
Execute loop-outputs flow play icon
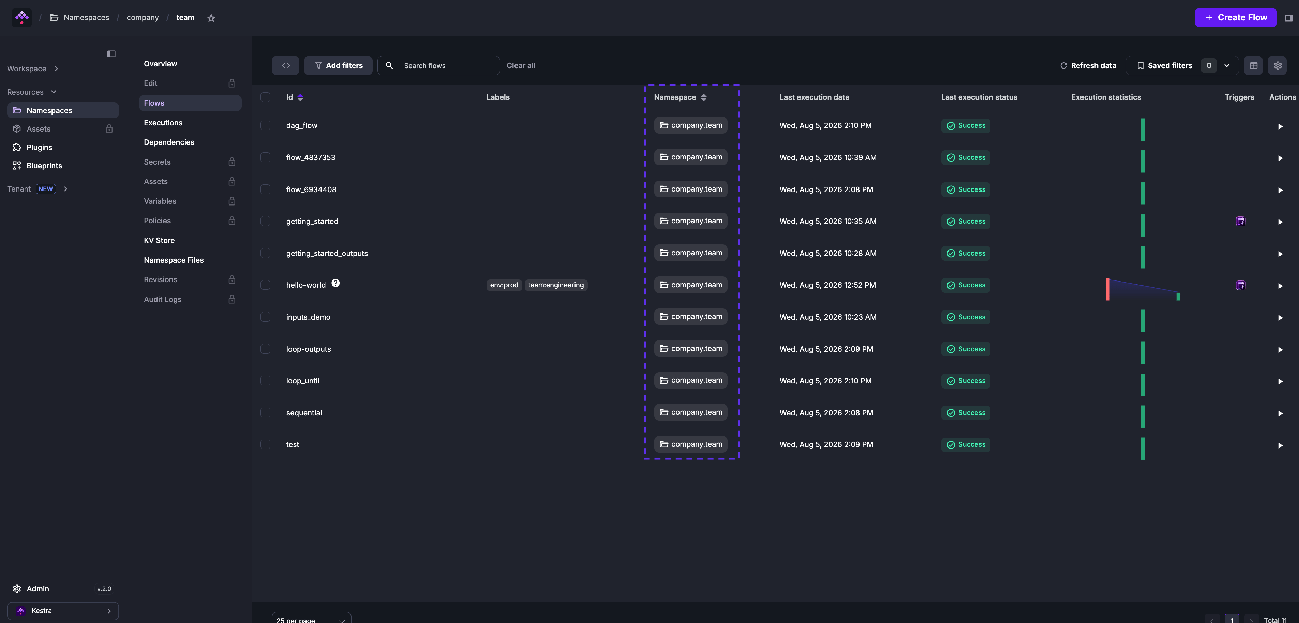(x=1280, y=350)
